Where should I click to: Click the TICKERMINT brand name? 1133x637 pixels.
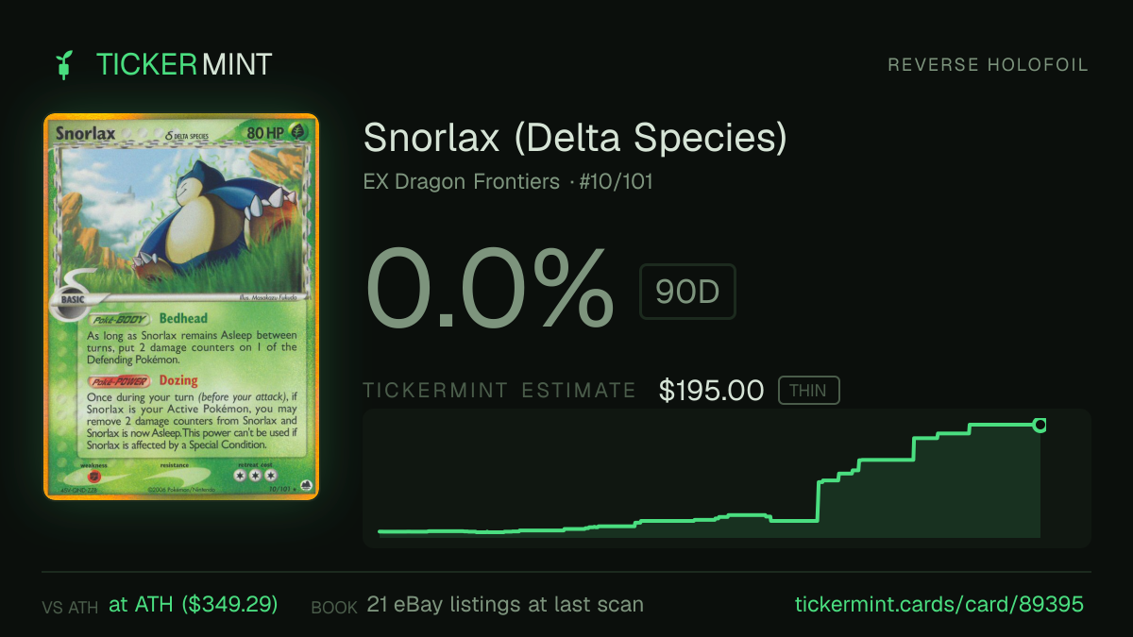[184, 64]
